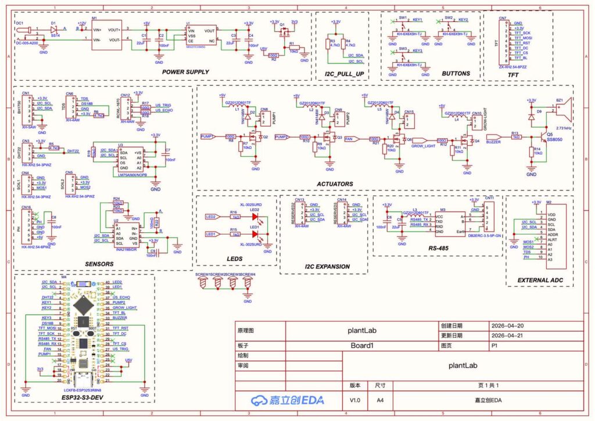Click the 2.731kHz buzzer frequency label

[564, 128]
